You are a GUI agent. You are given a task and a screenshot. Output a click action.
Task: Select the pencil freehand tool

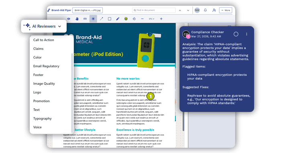point(118,19)
